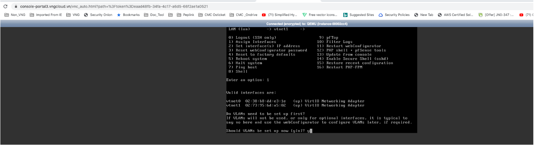Screen dimensions: 534x145
Task: Open the [Offer] JN0-347 bookmark
Action: (496, 15)
